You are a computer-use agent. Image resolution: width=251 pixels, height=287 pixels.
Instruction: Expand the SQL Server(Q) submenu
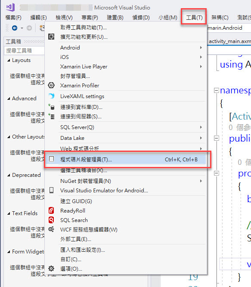click(x=125, y=127)
